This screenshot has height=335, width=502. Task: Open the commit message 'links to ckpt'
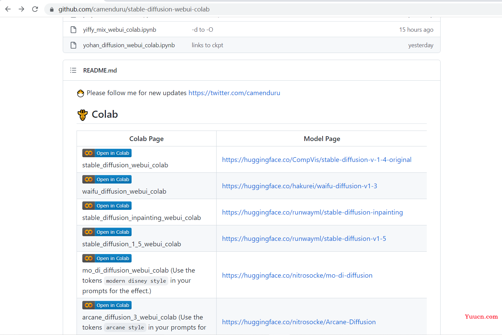[207, 45]
